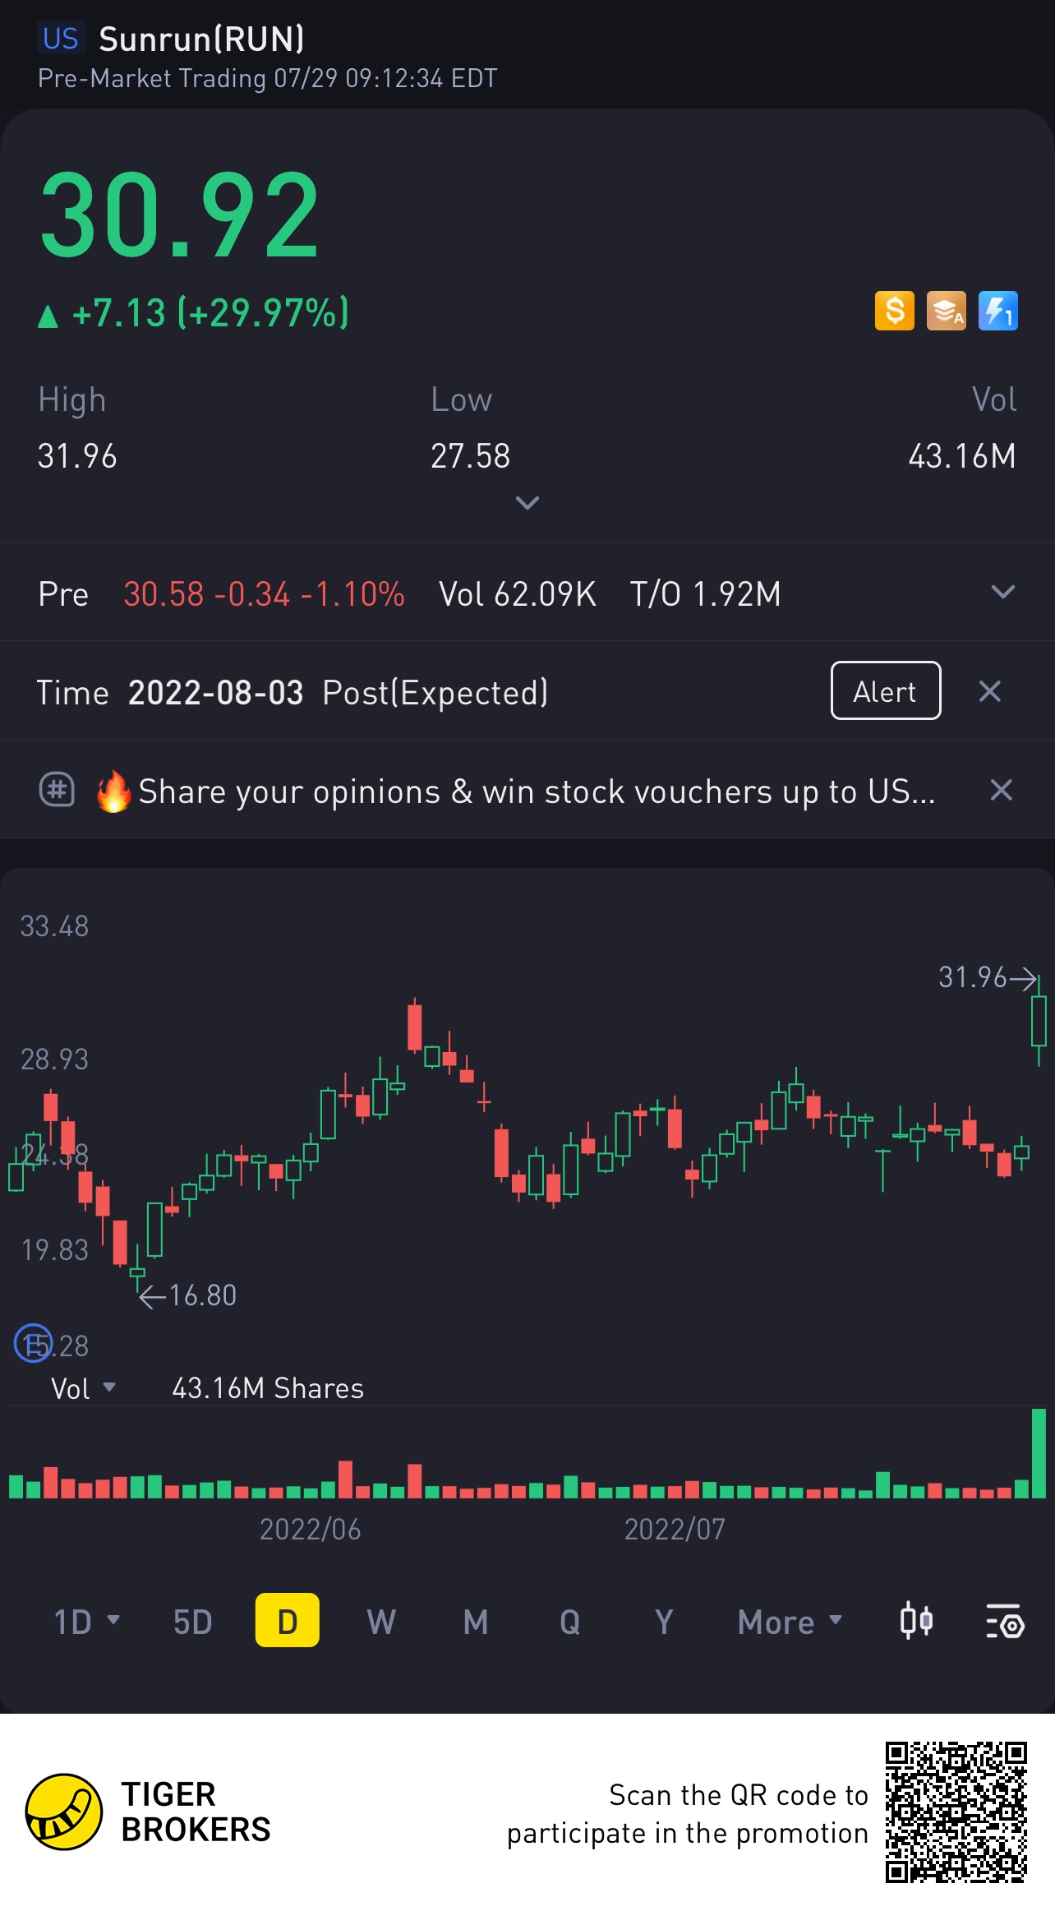Open the candlestick chart type icon
1055x1911 pixels.
(916, 1621)
